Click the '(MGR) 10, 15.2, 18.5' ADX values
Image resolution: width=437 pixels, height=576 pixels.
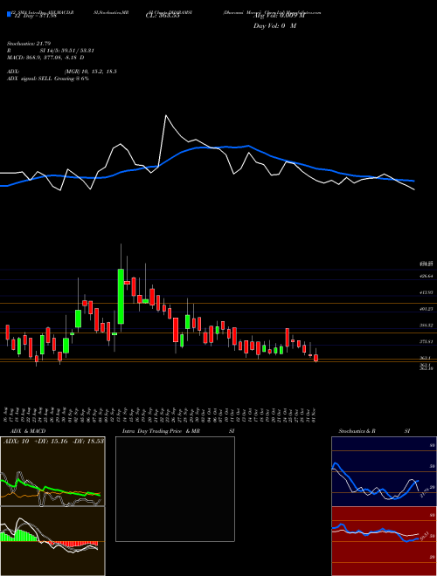[x=90, y=72]
